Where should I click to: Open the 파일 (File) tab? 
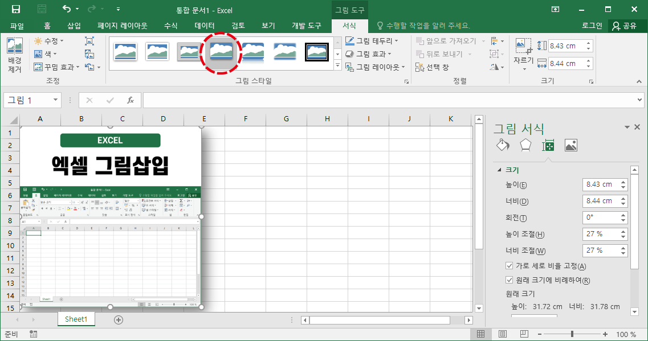coord(17,26)
